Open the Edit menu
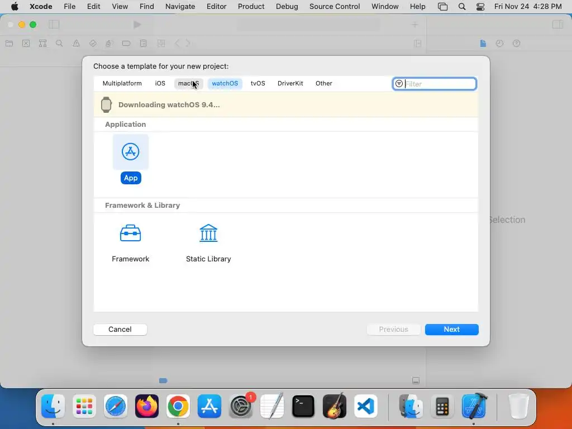 pos(93,6)
